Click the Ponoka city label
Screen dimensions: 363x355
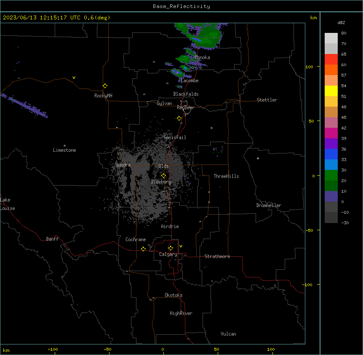point(202,57)
